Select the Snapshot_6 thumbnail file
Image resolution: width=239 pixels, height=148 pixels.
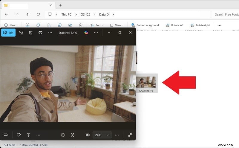click(x=146, y=83)
